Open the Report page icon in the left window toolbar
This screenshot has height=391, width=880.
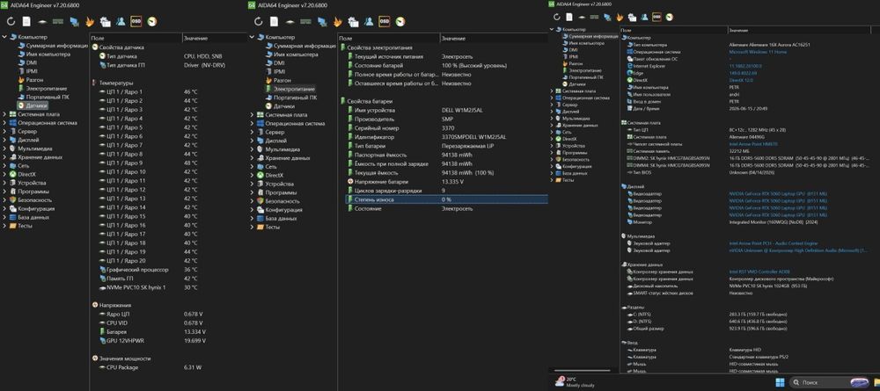click(x=26, y=21)
